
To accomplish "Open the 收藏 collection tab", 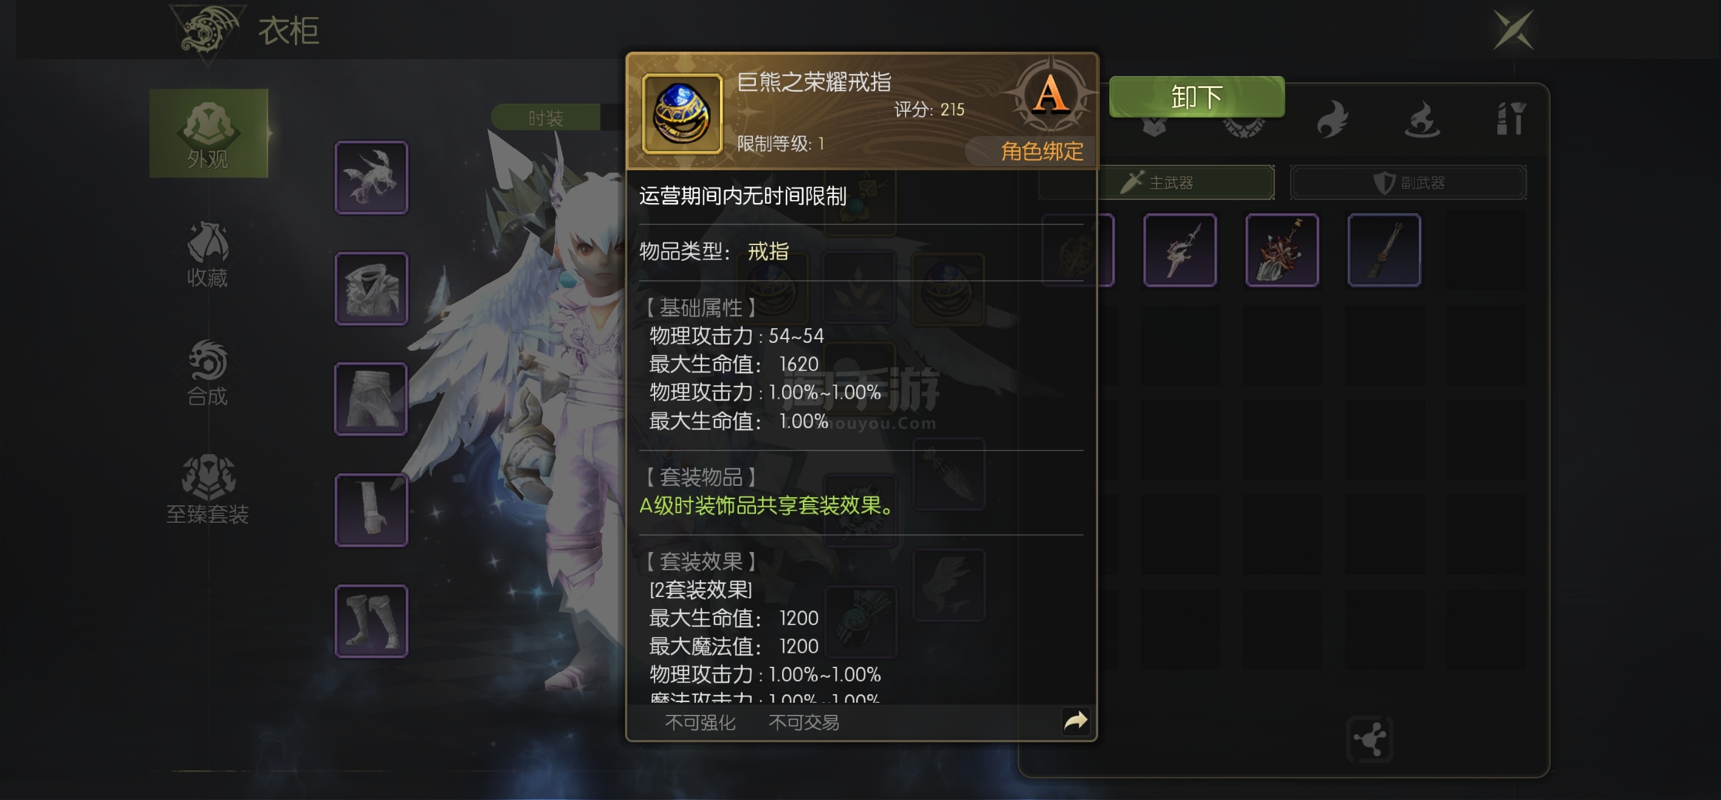I will (x=208, y=255).
